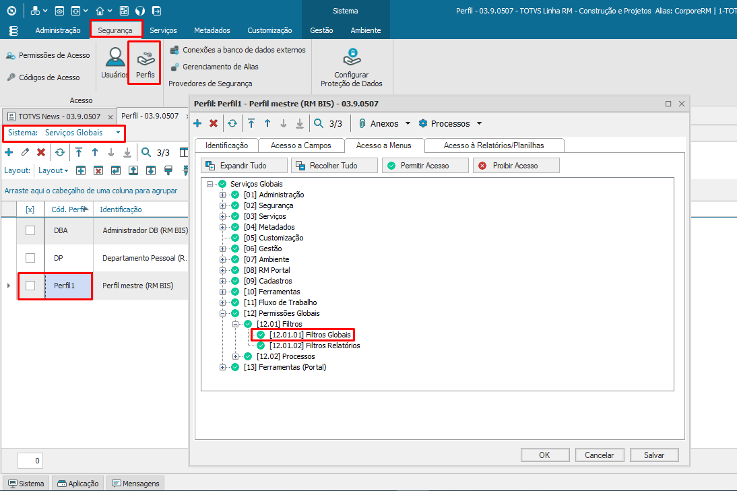Toggle the green check on [12.01.01] Filtros Globais
Viewport: 737px width, 491px height.
click(261, 335)
